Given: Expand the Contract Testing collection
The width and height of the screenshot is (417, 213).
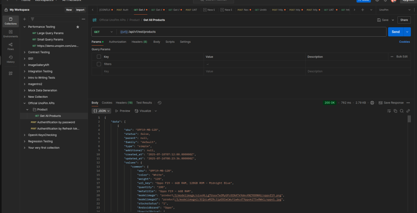Looking at the screenshot, I should click(x=24, y=52).
